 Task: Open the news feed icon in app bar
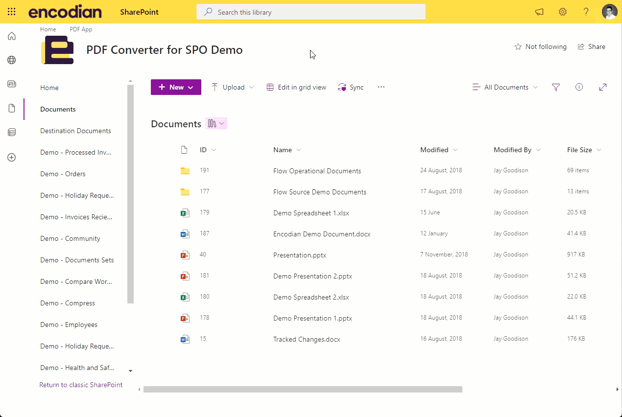pyautogui.click(x=12, y=84)
